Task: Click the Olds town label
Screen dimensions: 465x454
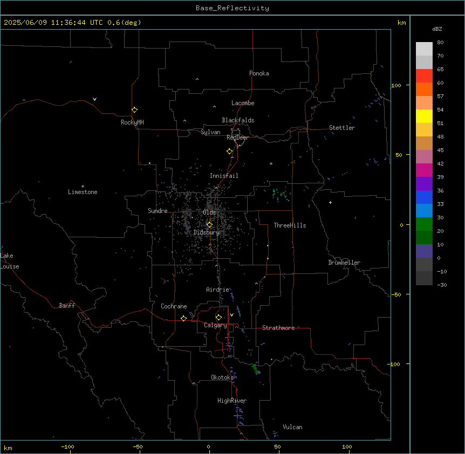Action: coord(209,212)
